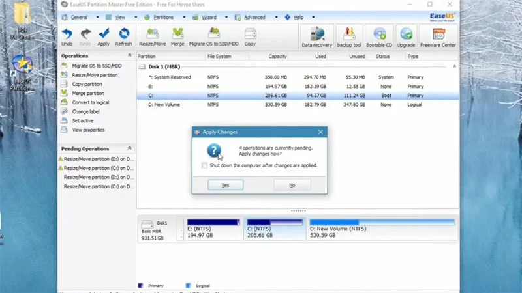Image resolution: width=522 pixels, height=293 pixels.
Task: Open the Help menu dropdown arrow
Action: point(313,18)
